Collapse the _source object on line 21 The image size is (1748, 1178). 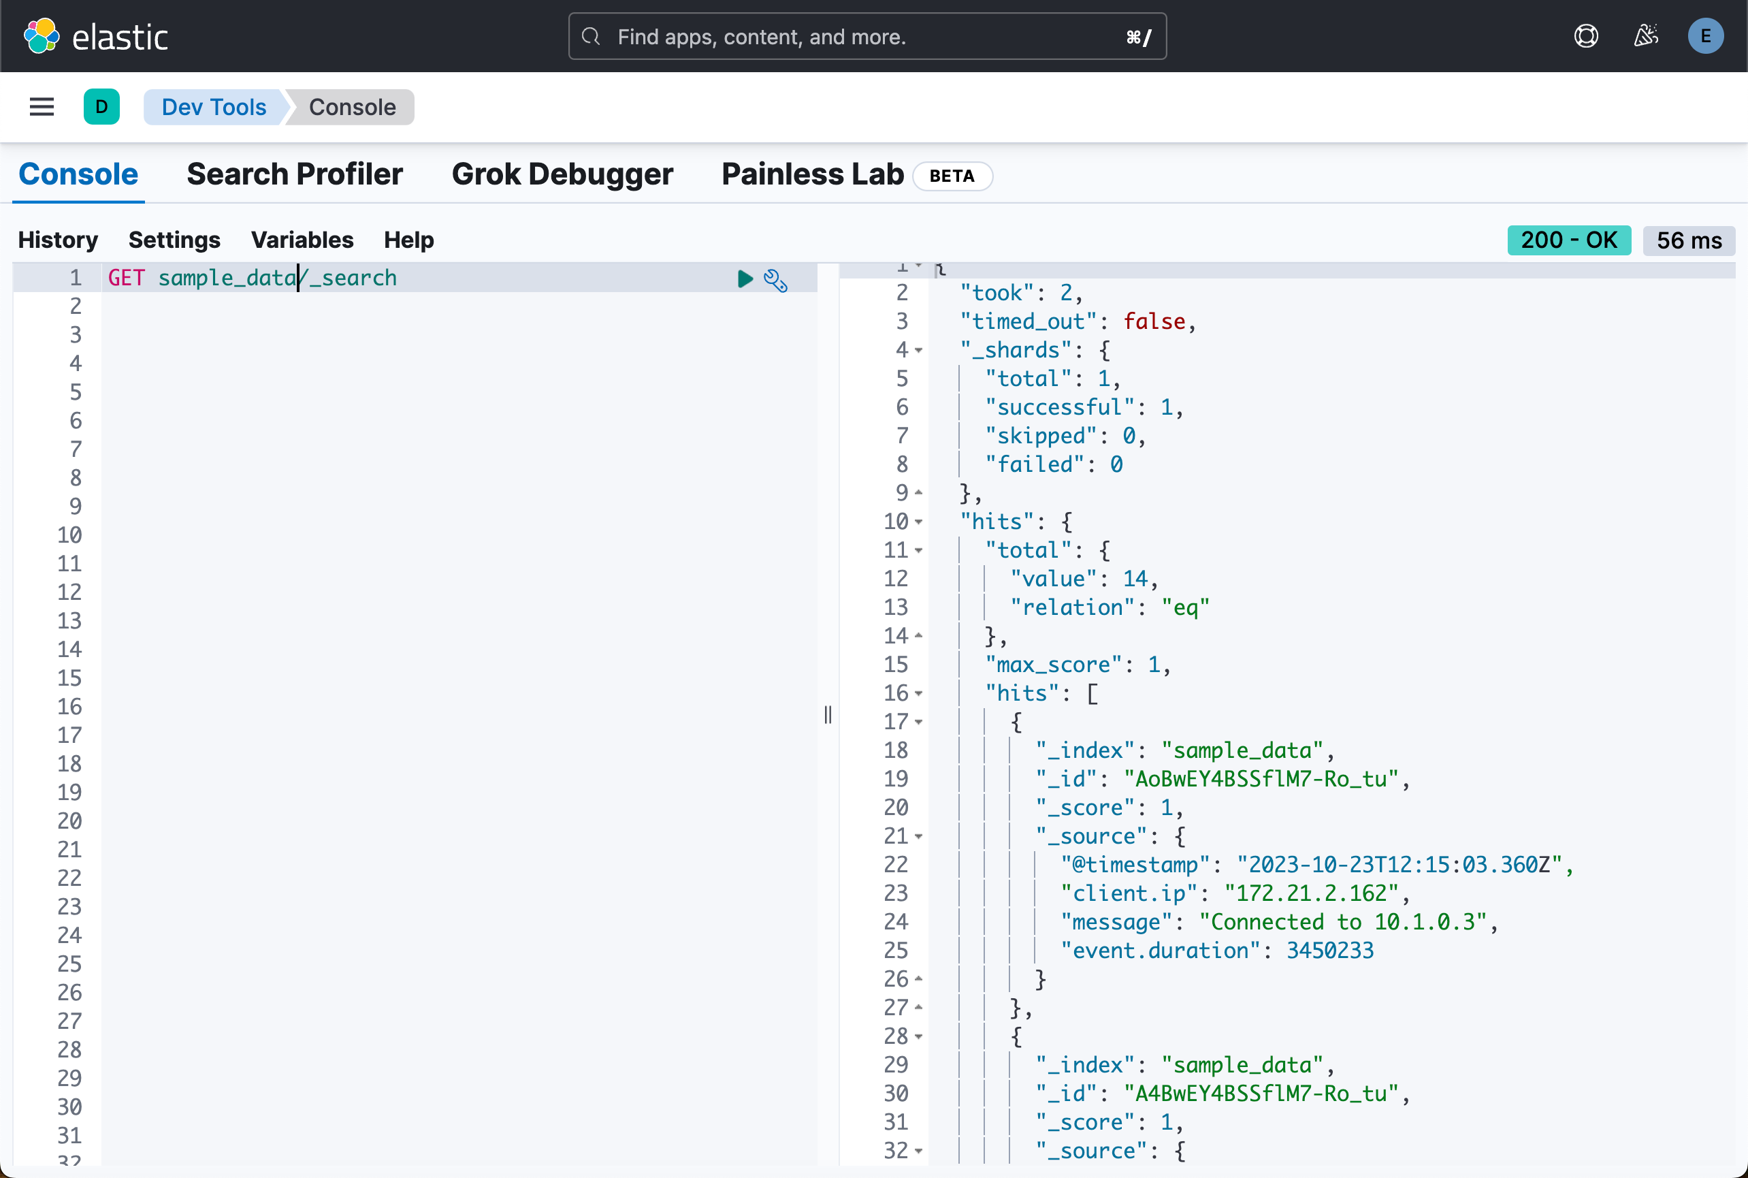point(919,836)
